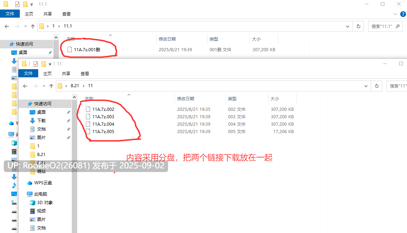Open 视频 in 11 window sidebar
Image resolution: width=407 pixels, height=233 pixels.
pyautogui.click(x=41, y=211)
